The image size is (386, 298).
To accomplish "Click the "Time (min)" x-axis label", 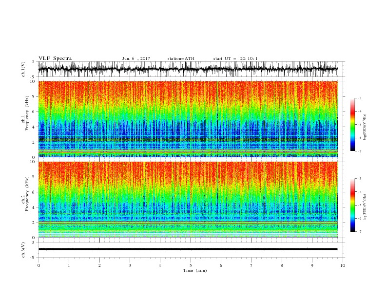I will 195,270.
